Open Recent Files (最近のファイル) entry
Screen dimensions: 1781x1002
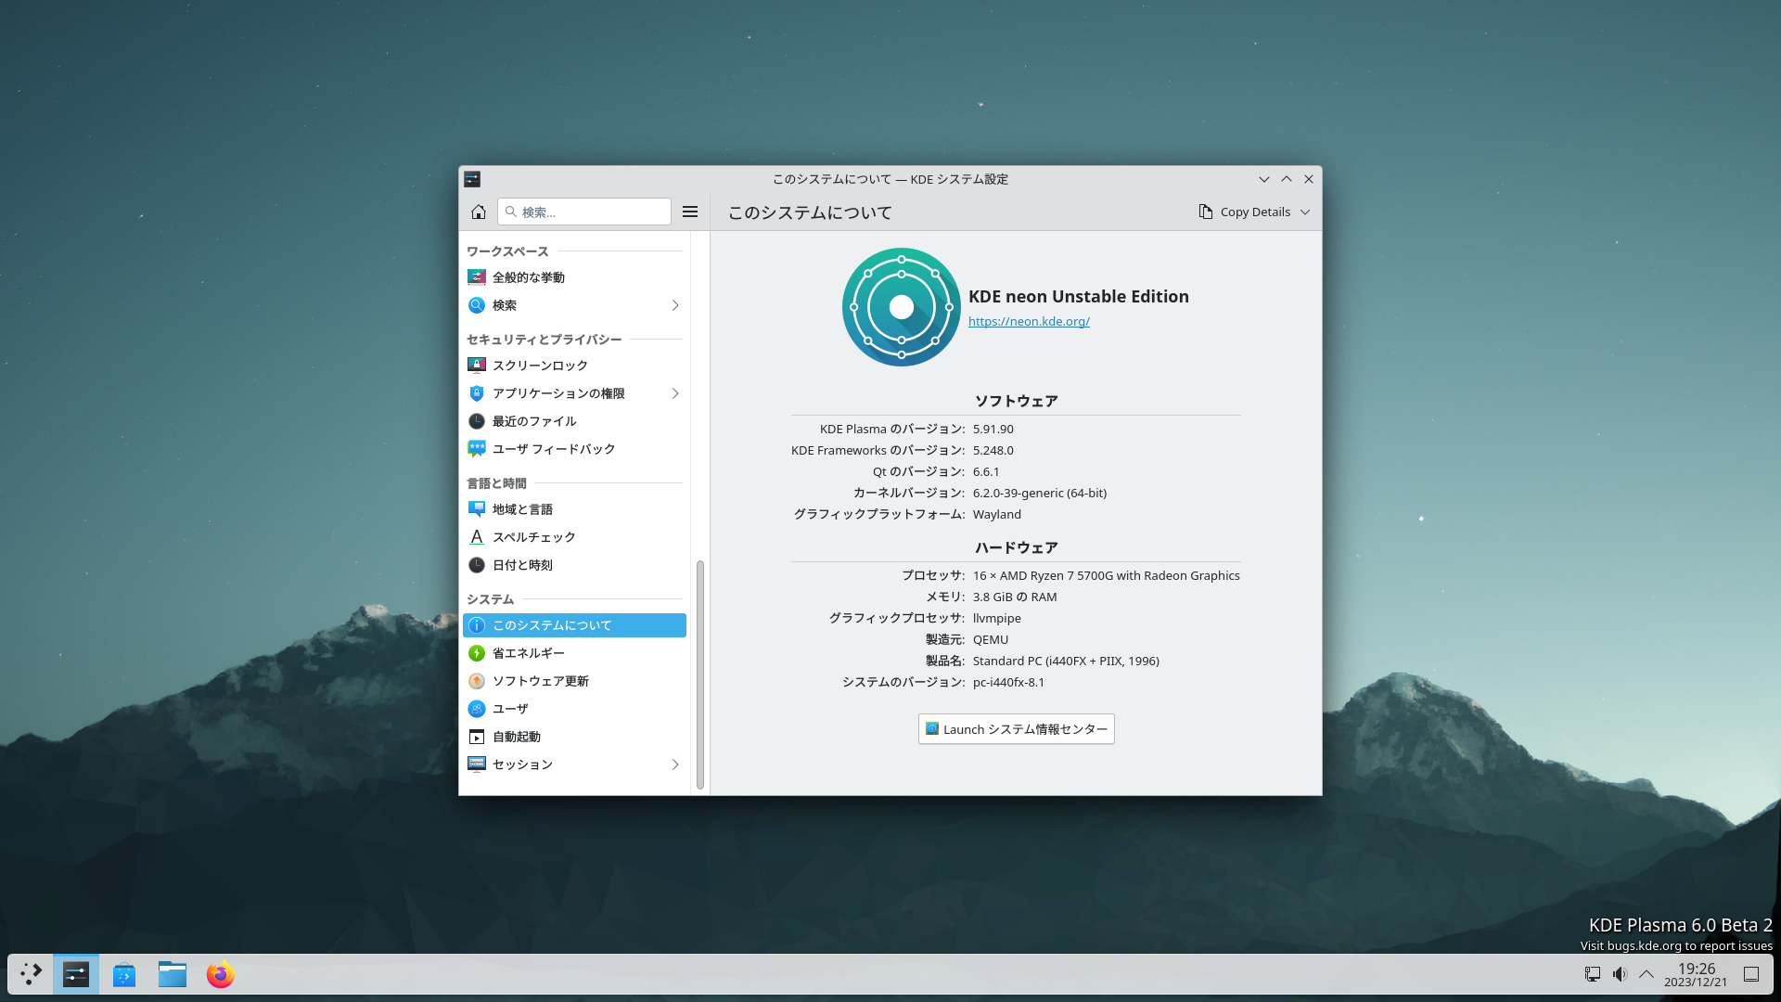click(x=534, y=421)
